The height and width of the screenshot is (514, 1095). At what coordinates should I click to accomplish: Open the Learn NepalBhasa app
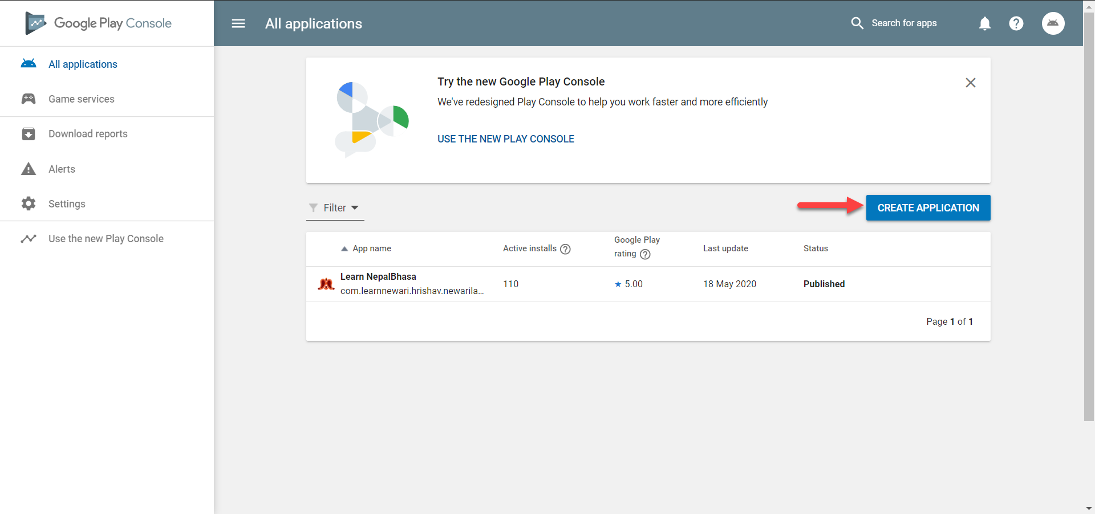[378, 276]
